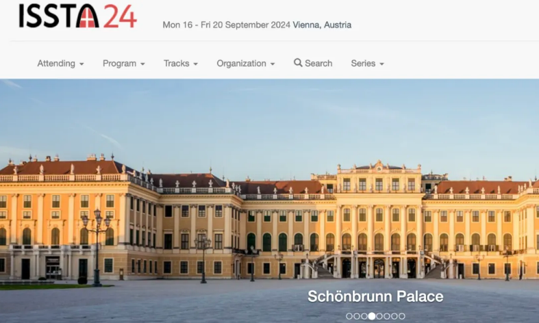Click the Schönbrunn Palace caption text
The width and height of the screenshot is (539, 323).
[x=375, y=296]
